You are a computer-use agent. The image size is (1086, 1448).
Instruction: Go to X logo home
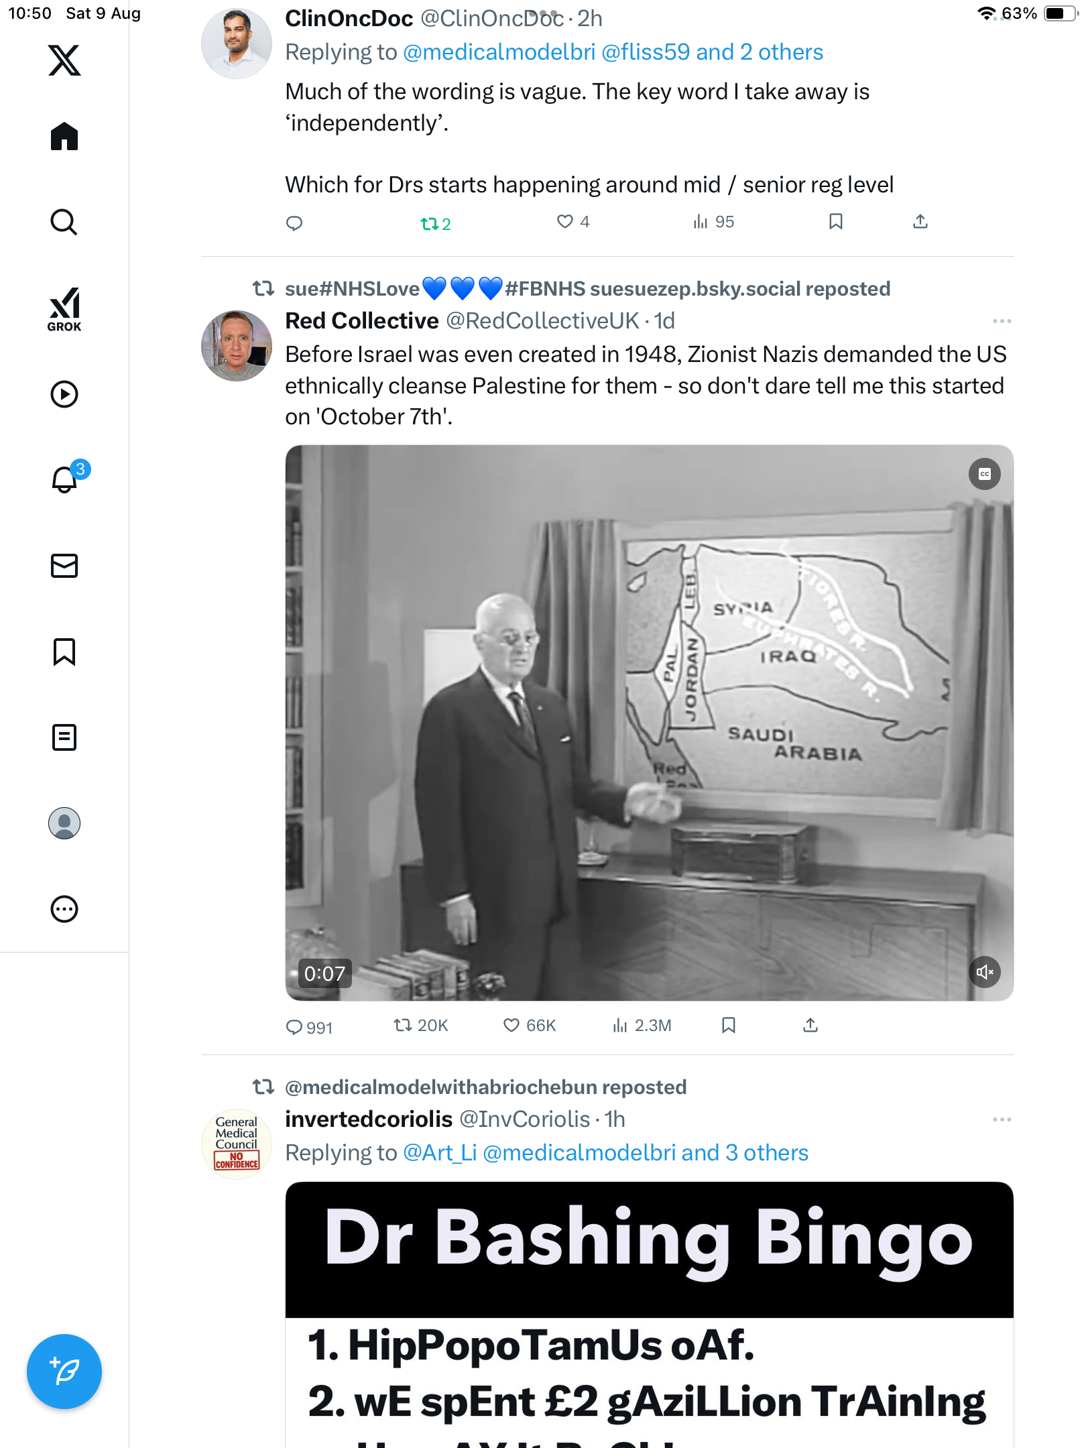pos(64,60)
